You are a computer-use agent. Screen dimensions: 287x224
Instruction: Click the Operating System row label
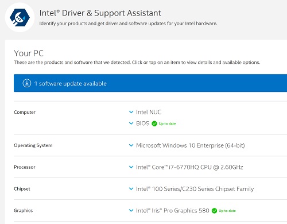tap(33, 145)
